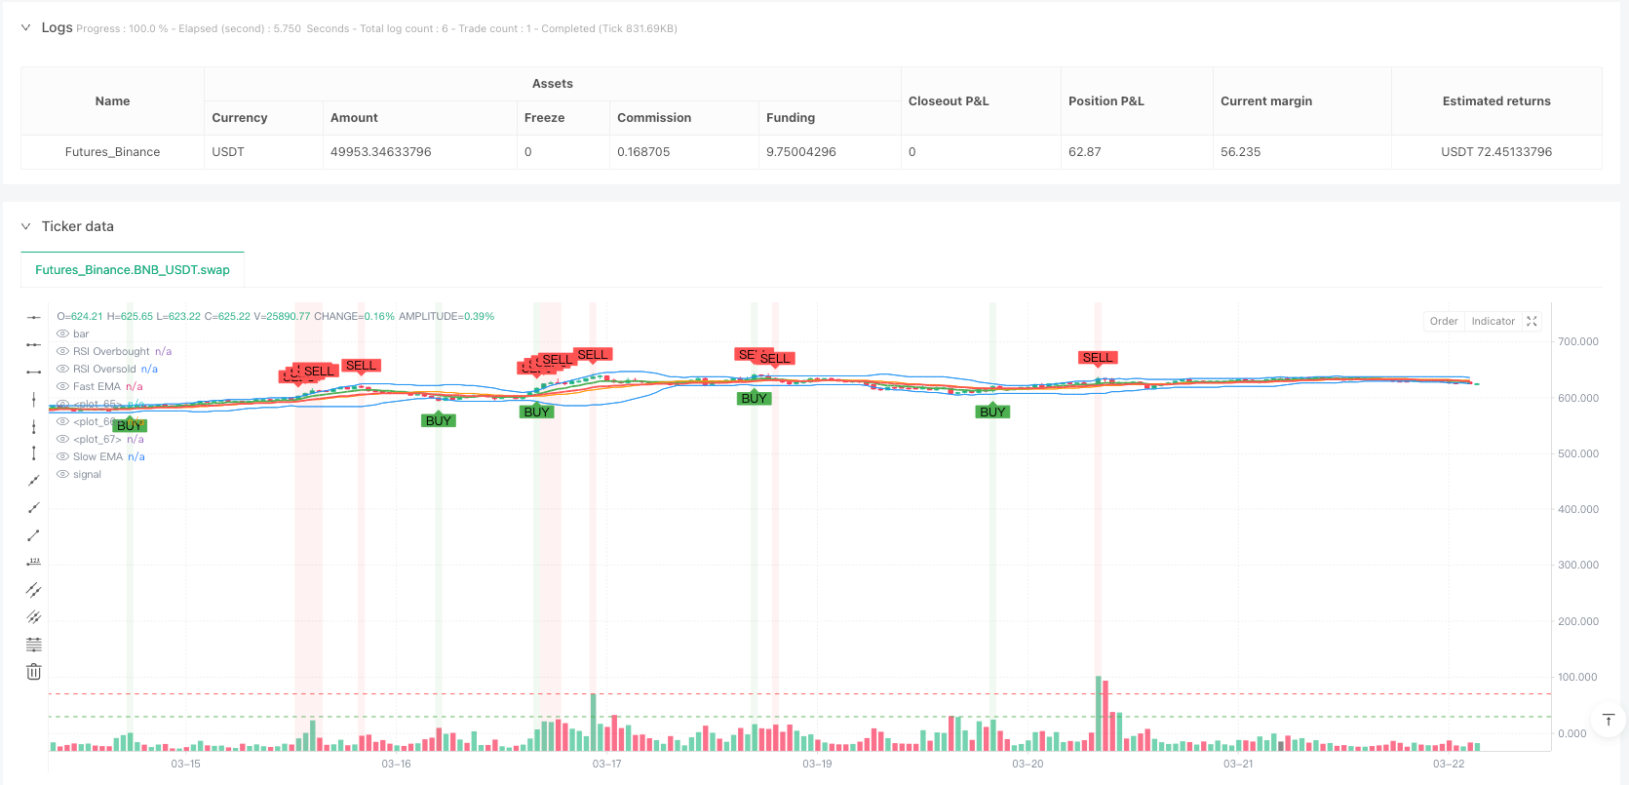Click the back-to-top arrow button
This screenshot has width=1629, height=785.
pos(1609,721)
